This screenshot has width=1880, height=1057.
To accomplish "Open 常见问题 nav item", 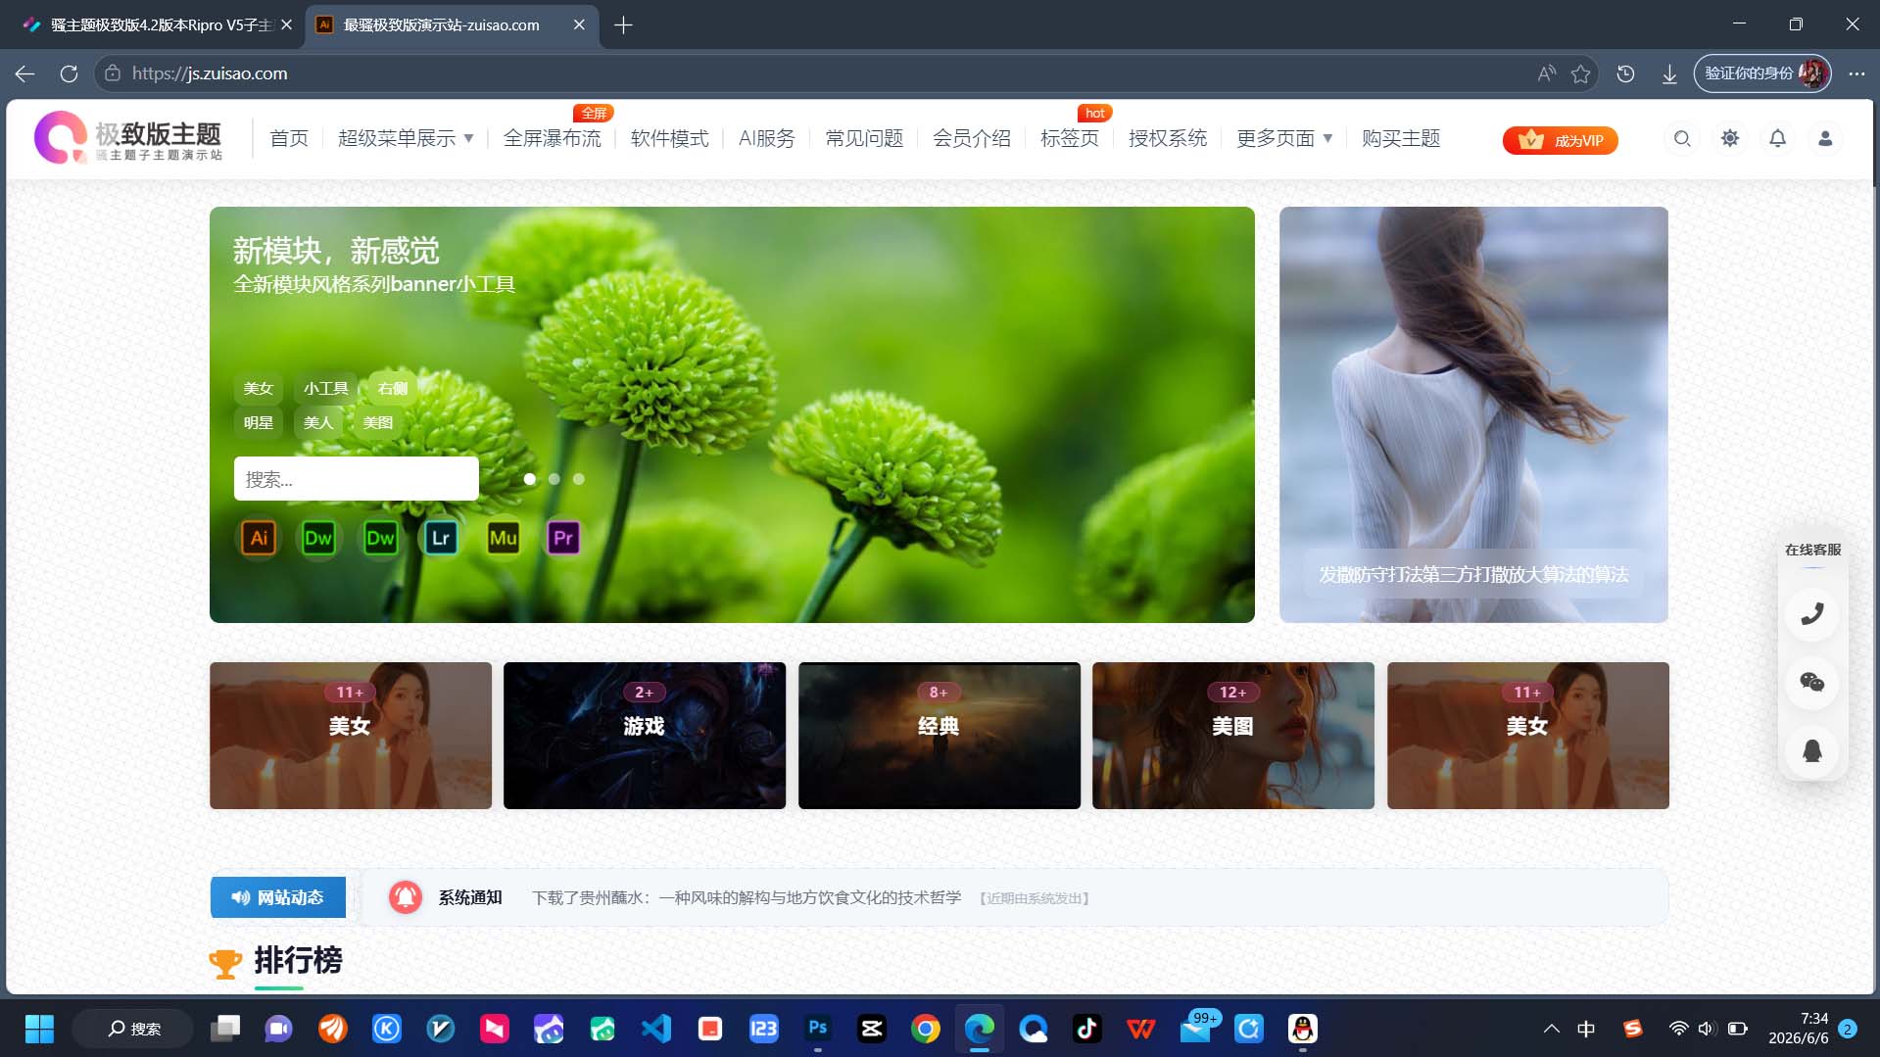I will pos(864,138).
